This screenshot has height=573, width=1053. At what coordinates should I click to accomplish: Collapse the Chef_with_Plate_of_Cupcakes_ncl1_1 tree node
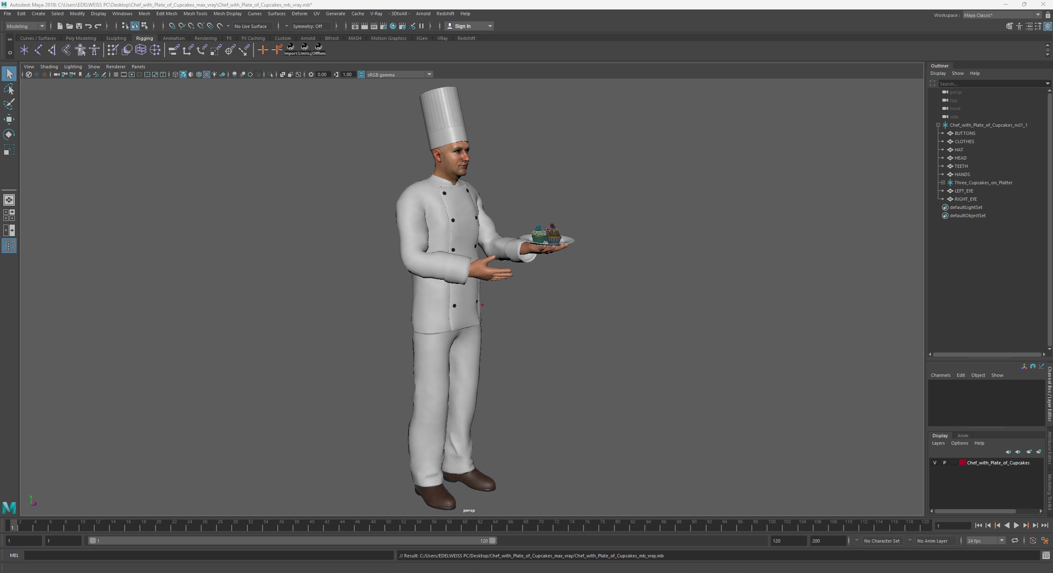pos(938,125)
